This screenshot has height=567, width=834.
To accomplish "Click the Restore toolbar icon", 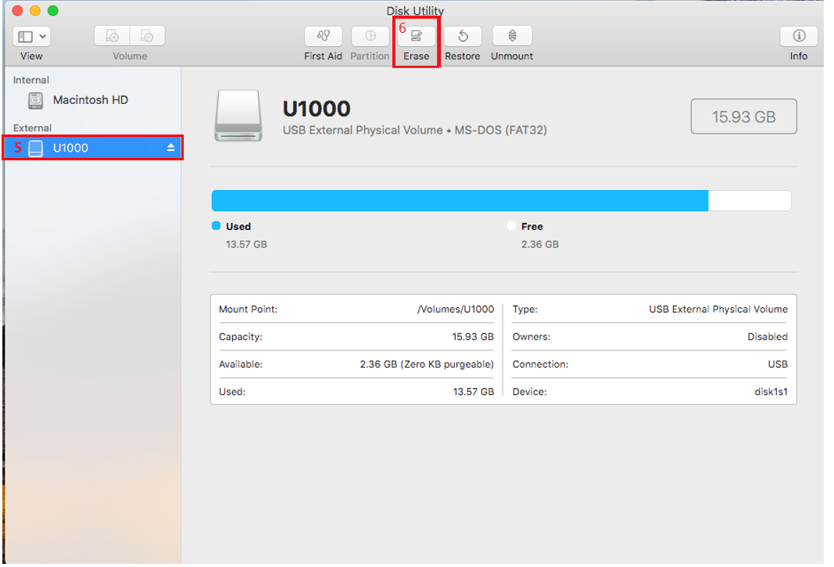I will pos(462,36).
